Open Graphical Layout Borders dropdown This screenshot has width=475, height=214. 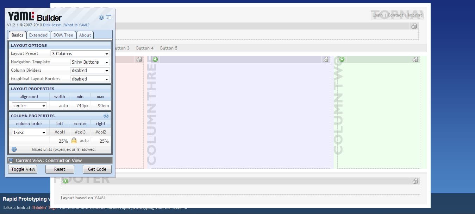coord(90,79)
